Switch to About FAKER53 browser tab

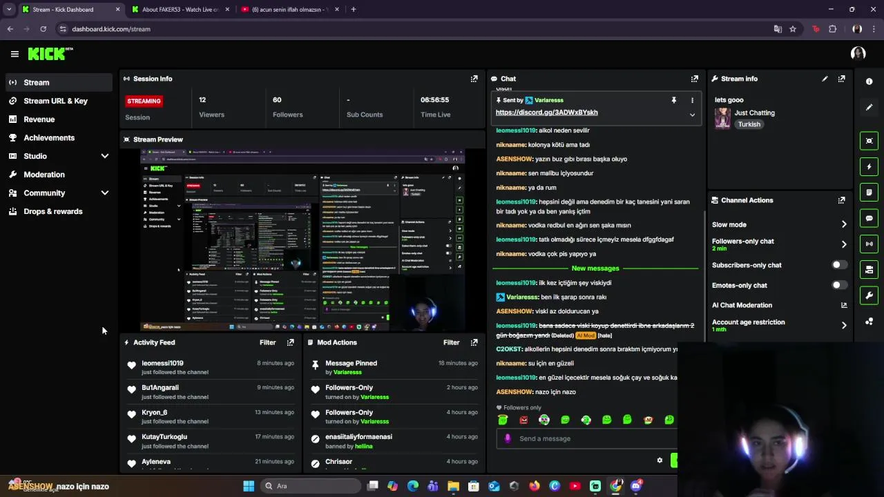click(x=180, y=10)
